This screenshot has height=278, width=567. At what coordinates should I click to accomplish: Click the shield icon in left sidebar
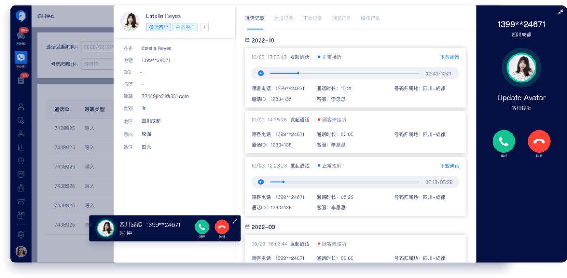pyautogui.click(x=21, y=161)
